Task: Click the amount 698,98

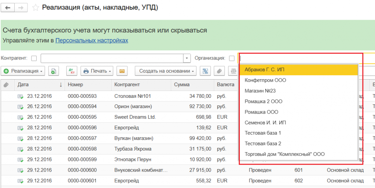Action: 203,117
